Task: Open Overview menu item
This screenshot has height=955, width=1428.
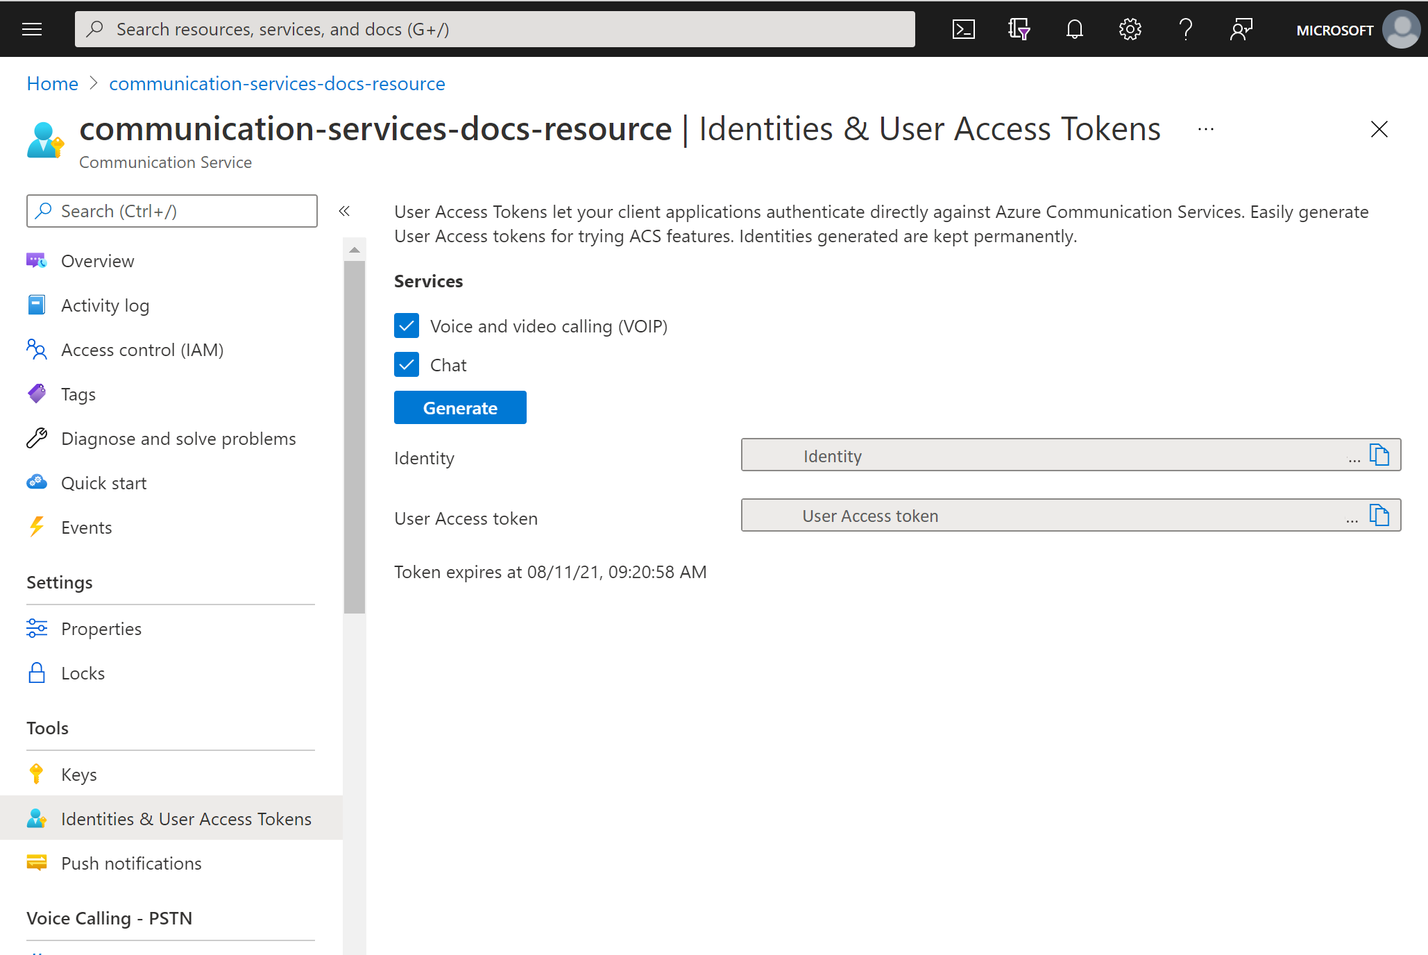Action: pos(97,260)
